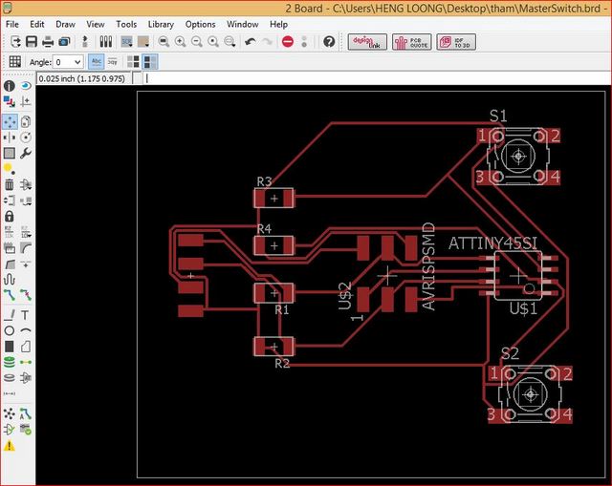The height and width of the screenshot is (486, 612).
Task: Select the Move tool
Action: 10,121
